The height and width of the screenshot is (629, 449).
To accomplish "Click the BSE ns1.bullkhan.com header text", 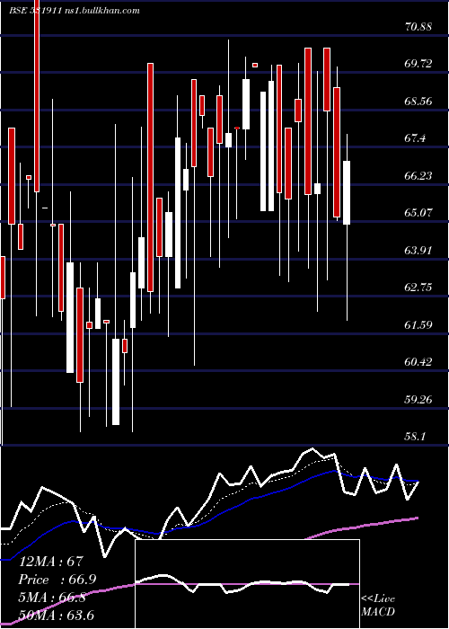I will [x=75, y=11].
